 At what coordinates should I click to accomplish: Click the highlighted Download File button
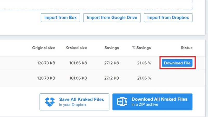tap(177, 63)
